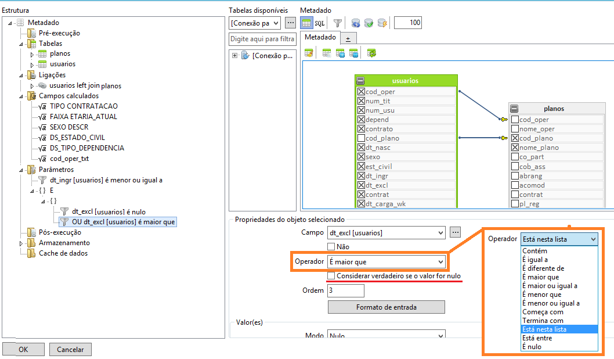Expand the Armazenamento tree node
This screenshot has width=614, height=359.
[21, 243]
